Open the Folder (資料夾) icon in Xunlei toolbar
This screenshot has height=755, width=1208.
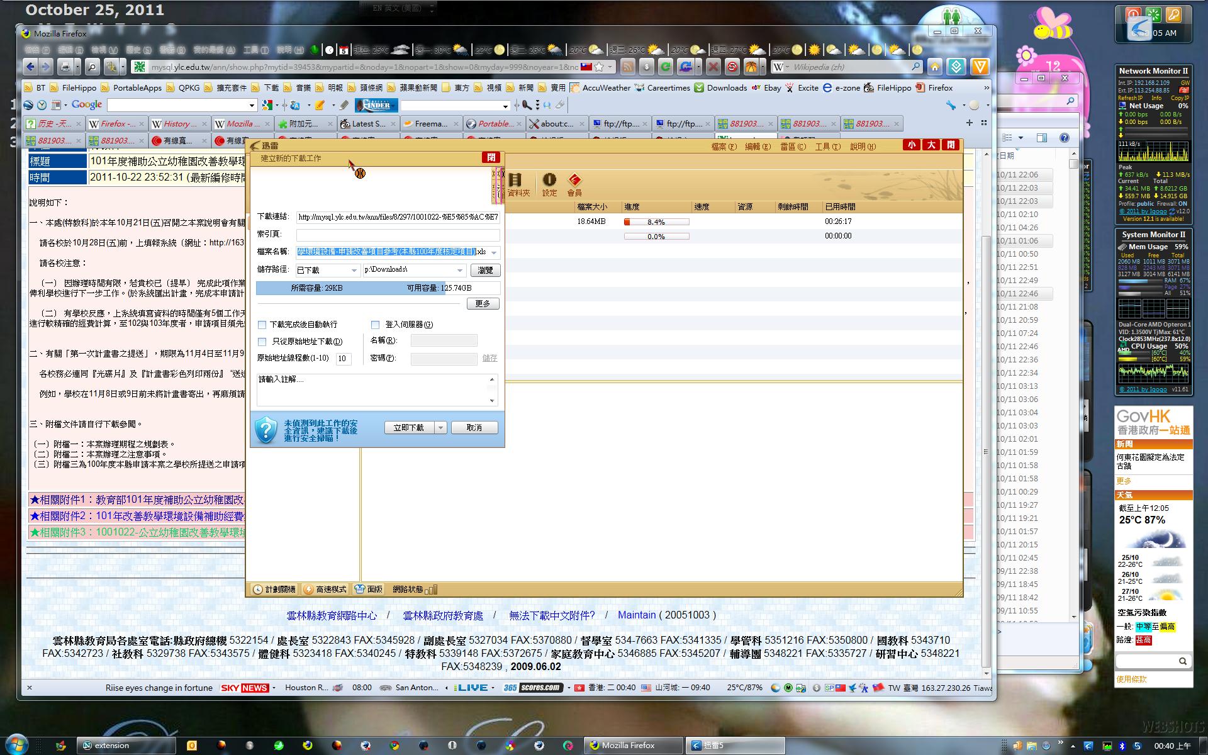pyautogui.click(x=518, y=184)
